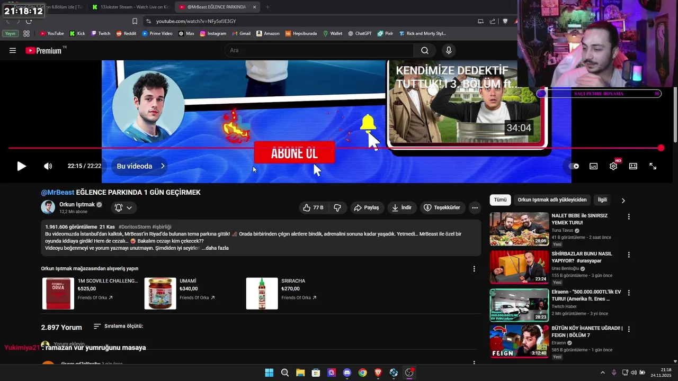Open menu for Elraenn EV TURU video
The image size is (678, 381).
click(629, 293)
